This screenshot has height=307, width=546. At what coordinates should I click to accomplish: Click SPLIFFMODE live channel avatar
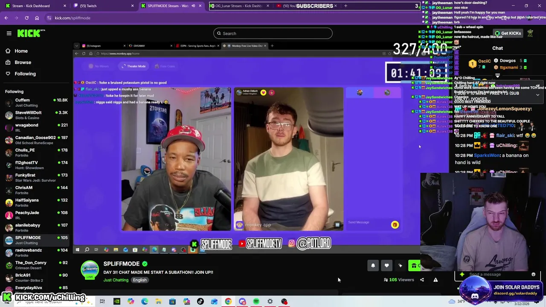point(90,270)
